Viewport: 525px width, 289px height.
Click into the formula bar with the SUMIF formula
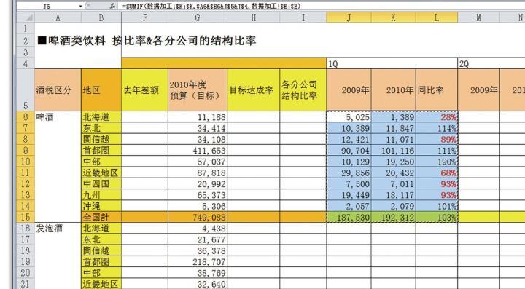(322, 6)
